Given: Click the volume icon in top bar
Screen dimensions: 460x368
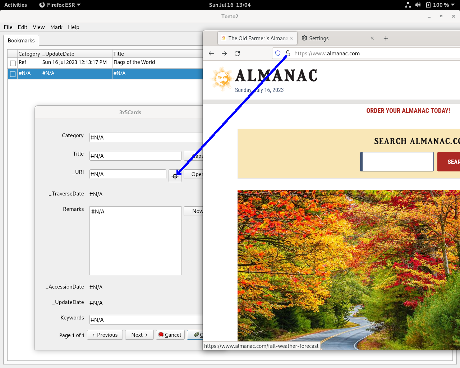Looking at the screenshot, I should [418, 5].
